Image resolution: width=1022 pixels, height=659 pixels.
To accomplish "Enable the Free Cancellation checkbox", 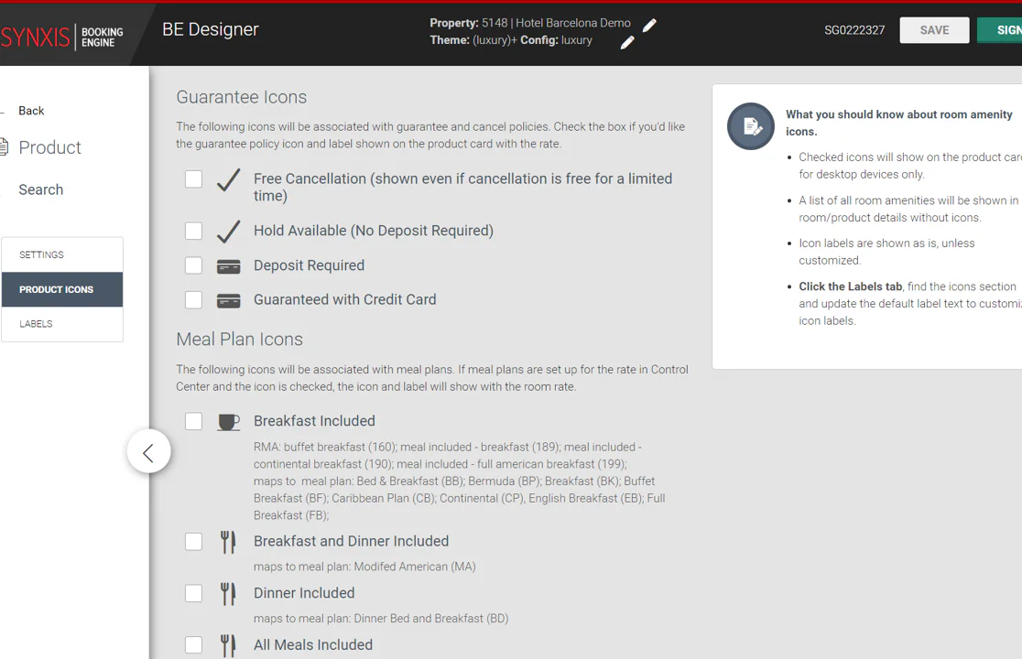I will coord(193,179).
